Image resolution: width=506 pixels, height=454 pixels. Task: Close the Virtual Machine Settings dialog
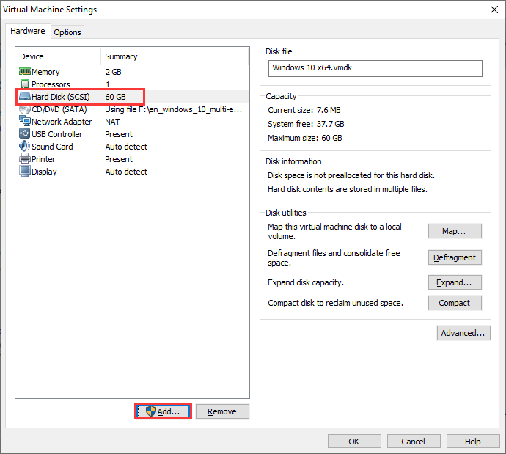click(x=494, y=10)
